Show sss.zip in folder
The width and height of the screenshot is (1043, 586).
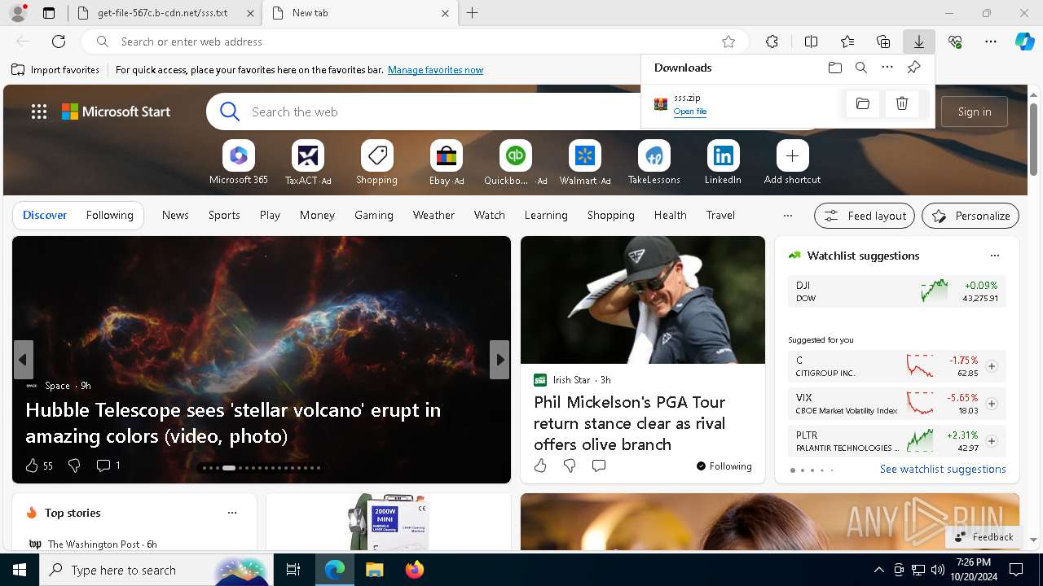tap(863, 103)
